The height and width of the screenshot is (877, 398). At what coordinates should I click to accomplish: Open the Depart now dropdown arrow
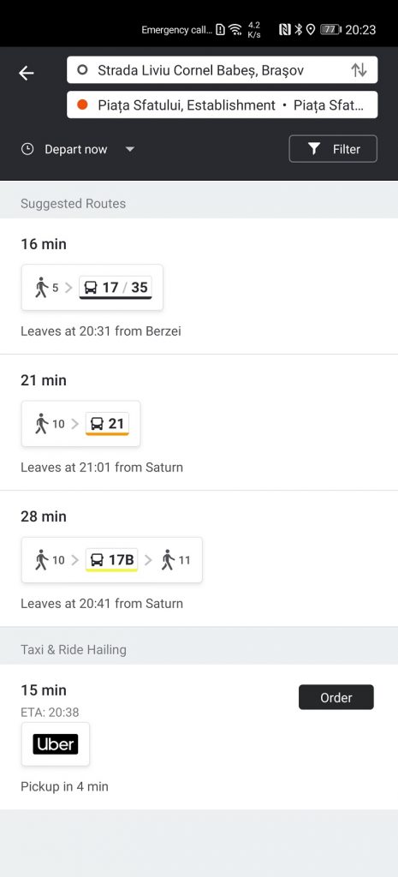pos(130,149)
